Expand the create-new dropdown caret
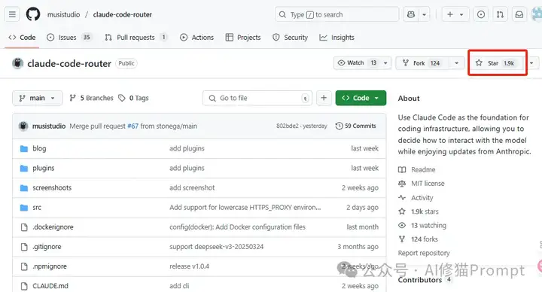This screenshot has width=542, height=292. [x=461, y=14]
